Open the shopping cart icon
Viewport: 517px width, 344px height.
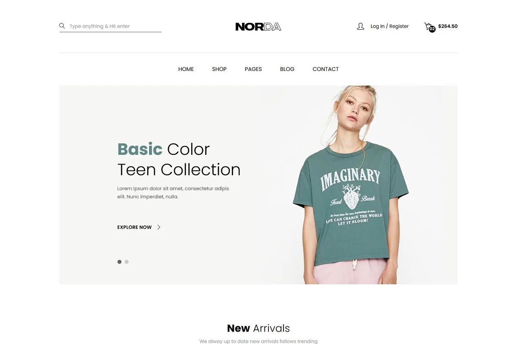click(428, 26)
